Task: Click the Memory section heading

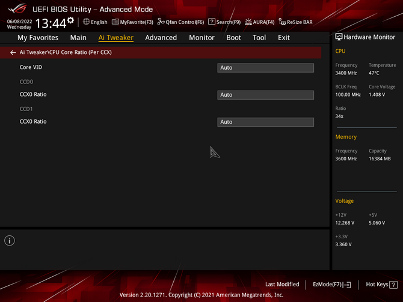Action: tap(346, 137)
